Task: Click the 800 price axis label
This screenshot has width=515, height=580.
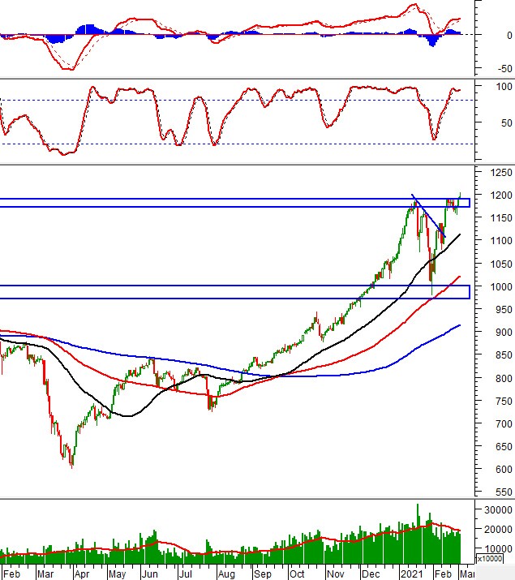Action: coord(504,378)
